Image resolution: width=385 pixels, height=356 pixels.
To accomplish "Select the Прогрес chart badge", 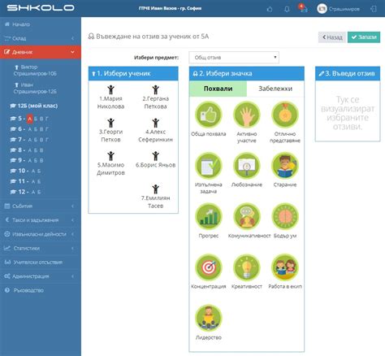I will tap(208, 217).
